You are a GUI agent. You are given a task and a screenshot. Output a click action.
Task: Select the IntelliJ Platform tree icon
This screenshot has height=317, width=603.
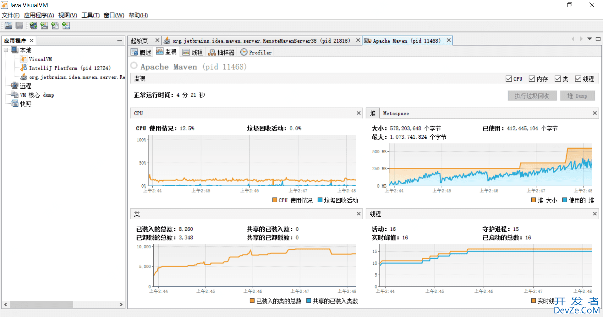point(24,68)
